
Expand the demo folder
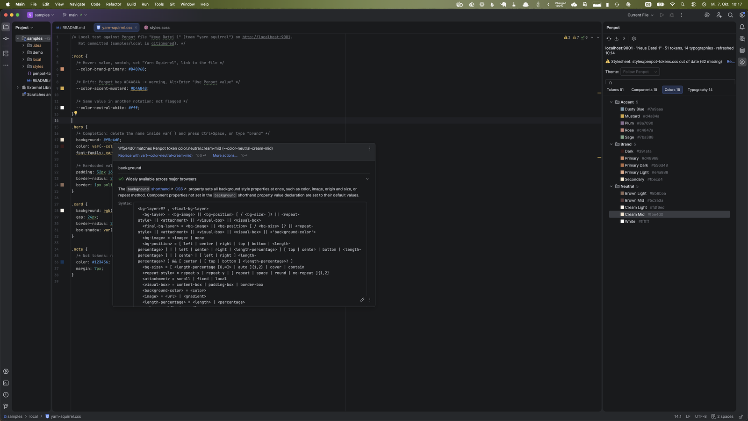coord(23,52)
